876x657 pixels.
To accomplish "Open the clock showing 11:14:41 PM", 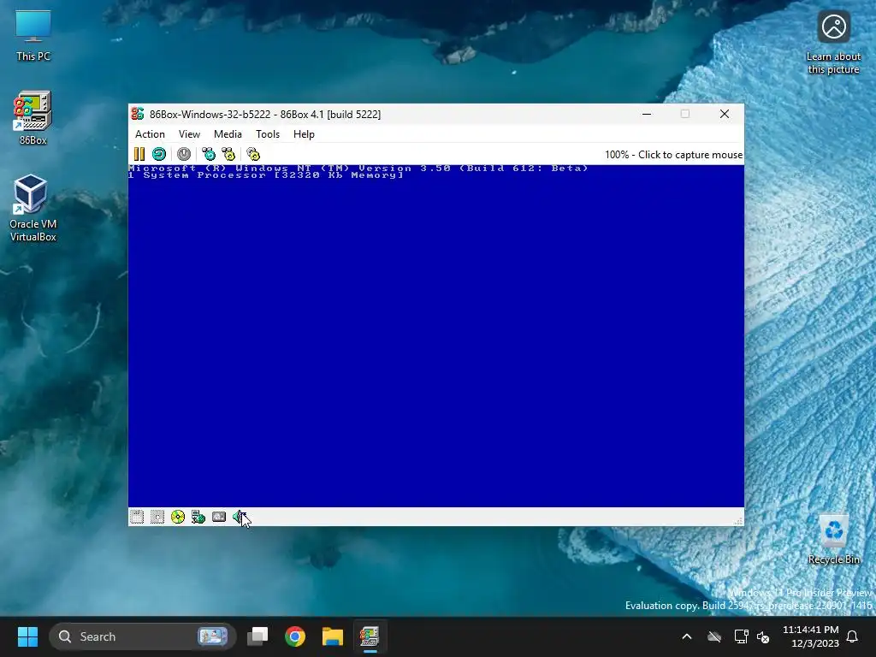I will (x=811, y=636).
